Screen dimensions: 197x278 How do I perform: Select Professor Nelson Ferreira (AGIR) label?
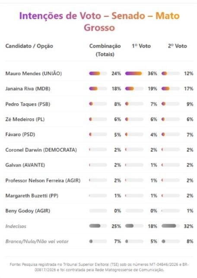coord(43,180)
